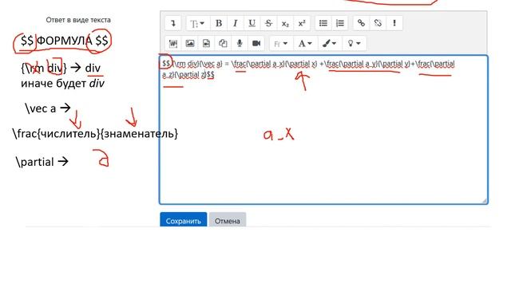Image resolution: width=511 pixels, height=287 pixels.
Task: Underline the selected text
Action: coord(252,23)
